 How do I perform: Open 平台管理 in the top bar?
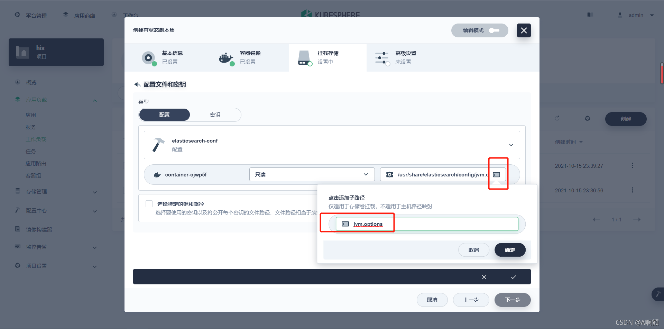[36, 16]
